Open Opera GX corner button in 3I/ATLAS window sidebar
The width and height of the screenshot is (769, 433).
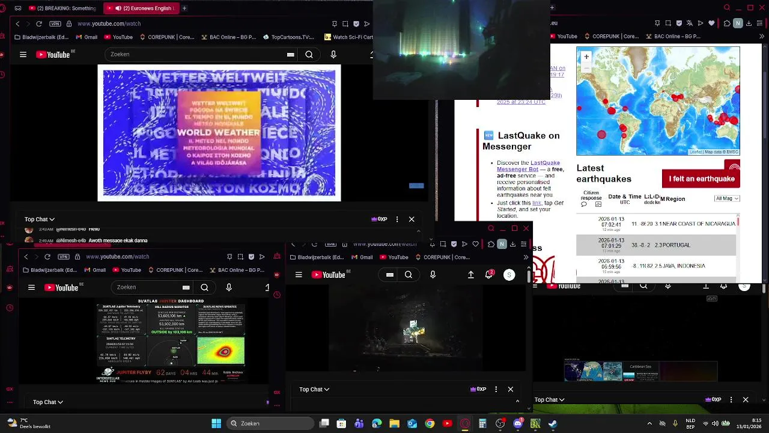point(10,389)
